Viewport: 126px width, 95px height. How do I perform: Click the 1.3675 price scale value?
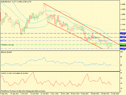coord(123,19)
